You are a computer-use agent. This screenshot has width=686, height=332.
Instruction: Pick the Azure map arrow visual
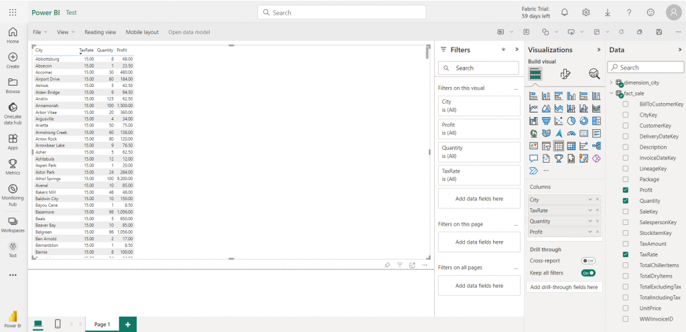559,133
